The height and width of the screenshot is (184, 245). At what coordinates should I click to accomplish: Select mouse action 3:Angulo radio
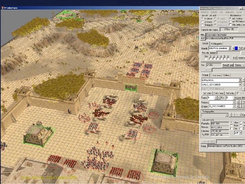point(202,25)
